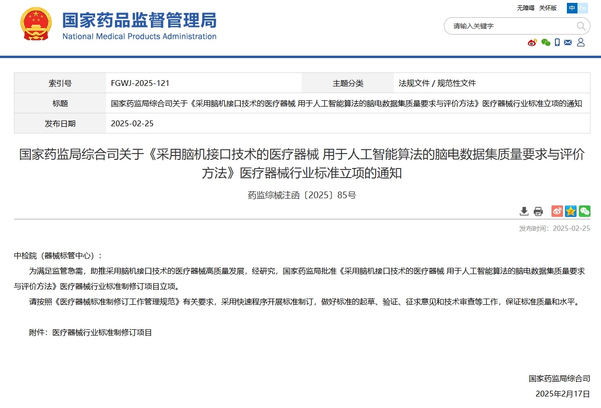601x408 pixels.
Task: Open the user account icon
Action: click(x=580, y=43)
